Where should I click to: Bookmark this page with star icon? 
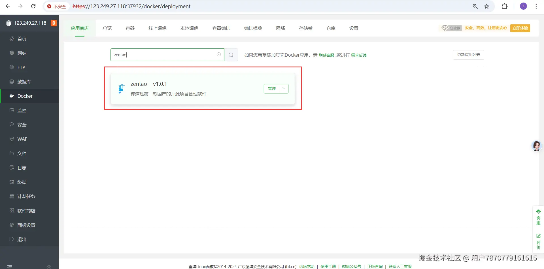(x=487, y=6)
